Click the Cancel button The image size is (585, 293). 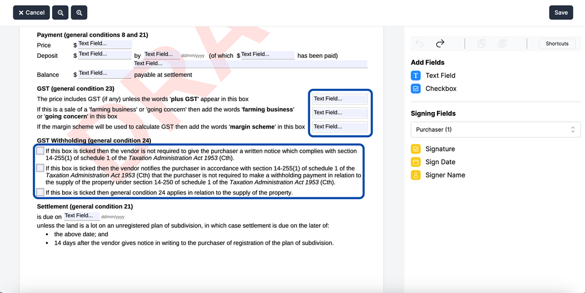(x=32, y=13)
